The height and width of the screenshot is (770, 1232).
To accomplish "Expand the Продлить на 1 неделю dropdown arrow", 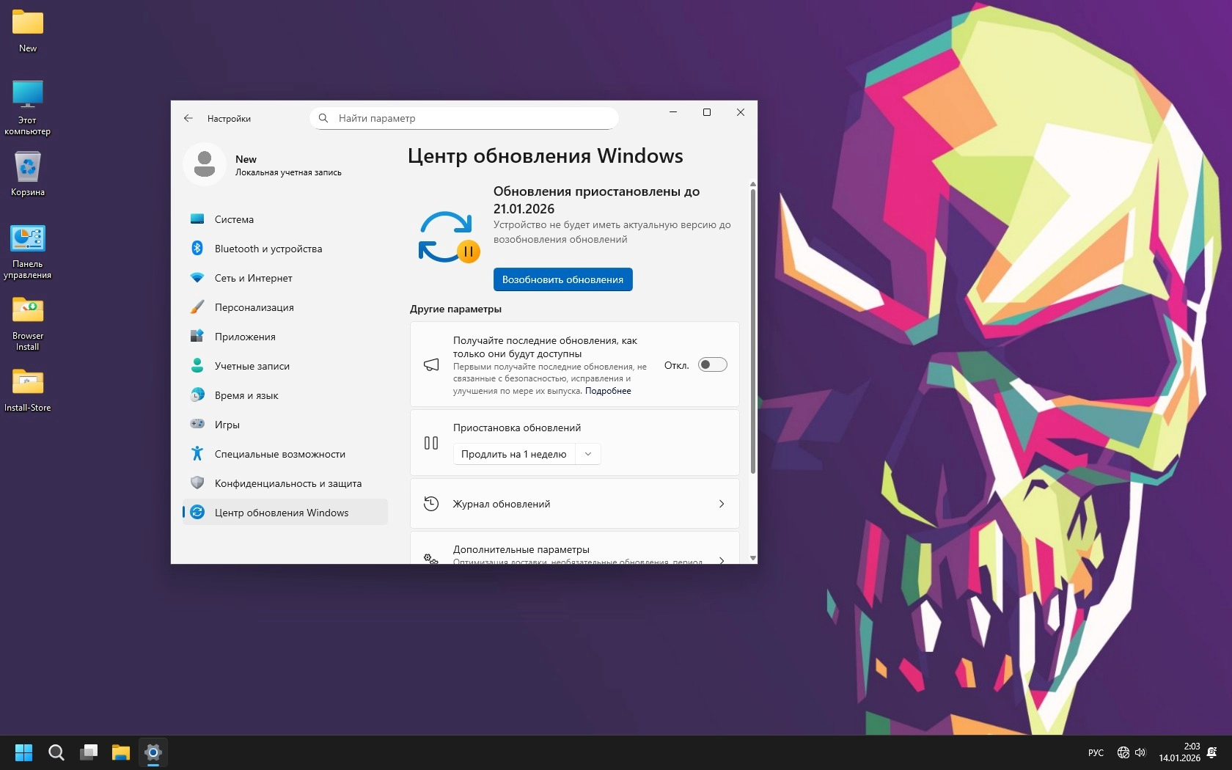I will pyautogui.click(x=588, y=454).
